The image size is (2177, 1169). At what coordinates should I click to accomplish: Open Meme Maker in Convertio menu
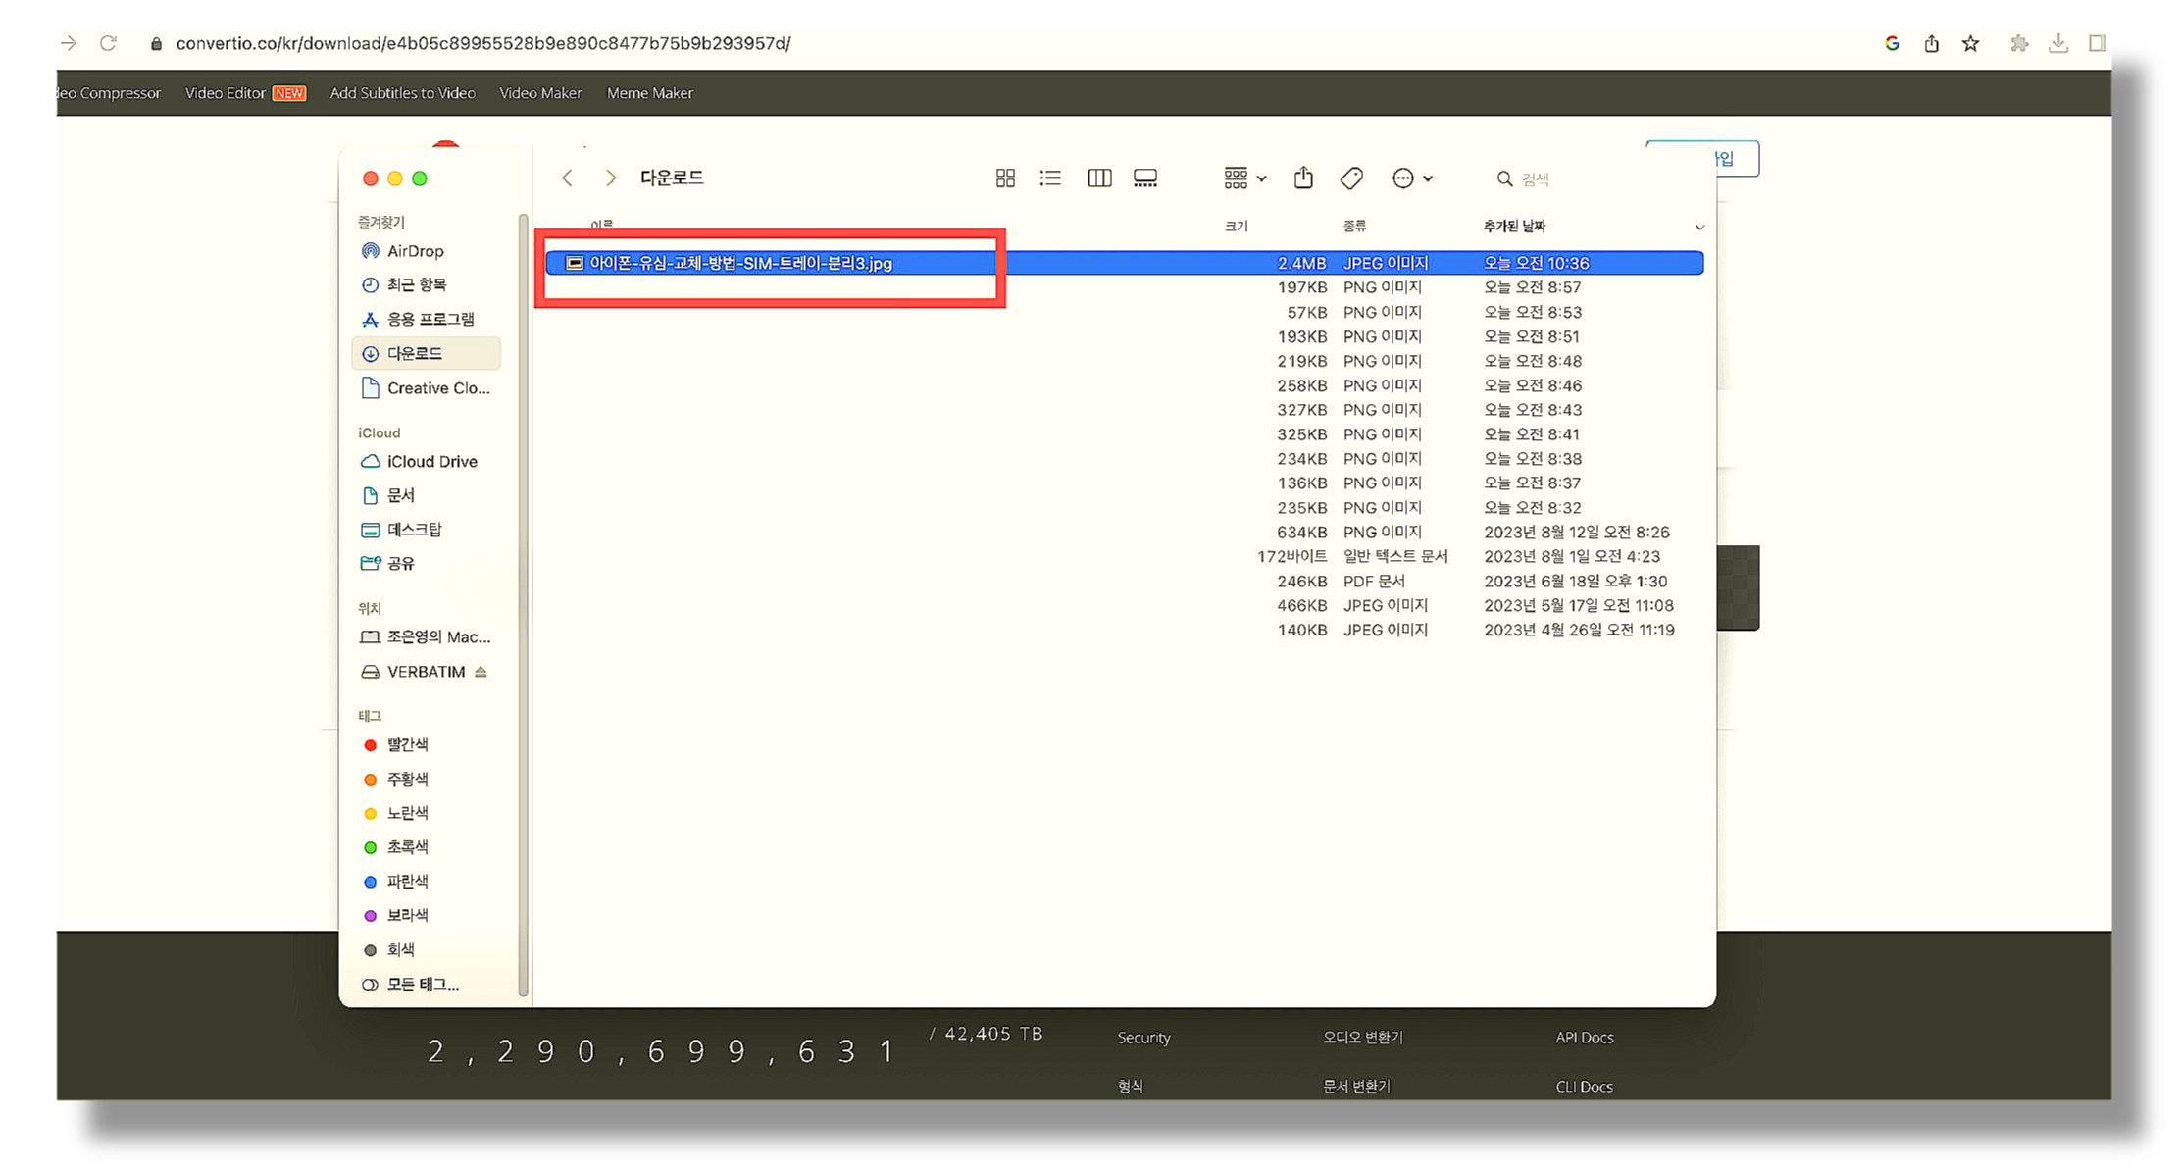tap(650, 93)
